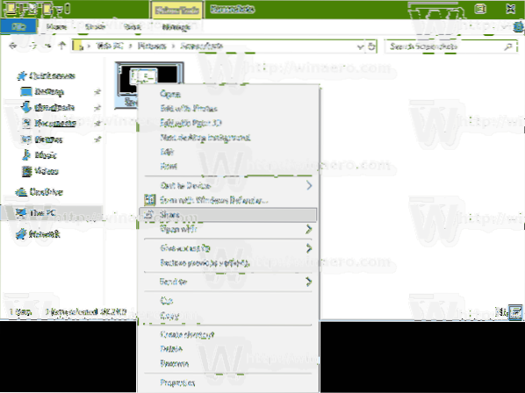Go up one folder level arrow
525x393 pixels.
tap(62, 46)
